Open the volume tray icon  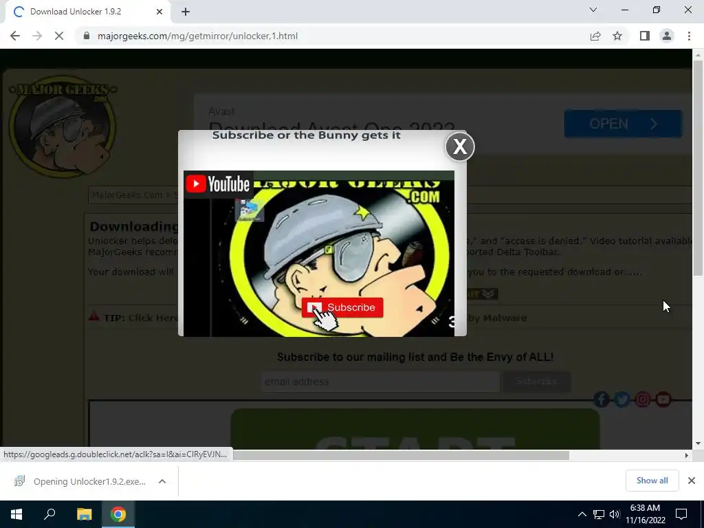click(x=615, y=514)
